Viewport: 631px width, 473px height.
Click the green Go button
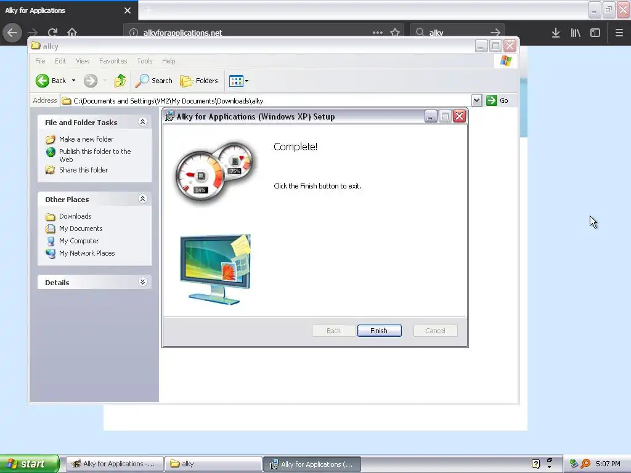pos(497,100)
